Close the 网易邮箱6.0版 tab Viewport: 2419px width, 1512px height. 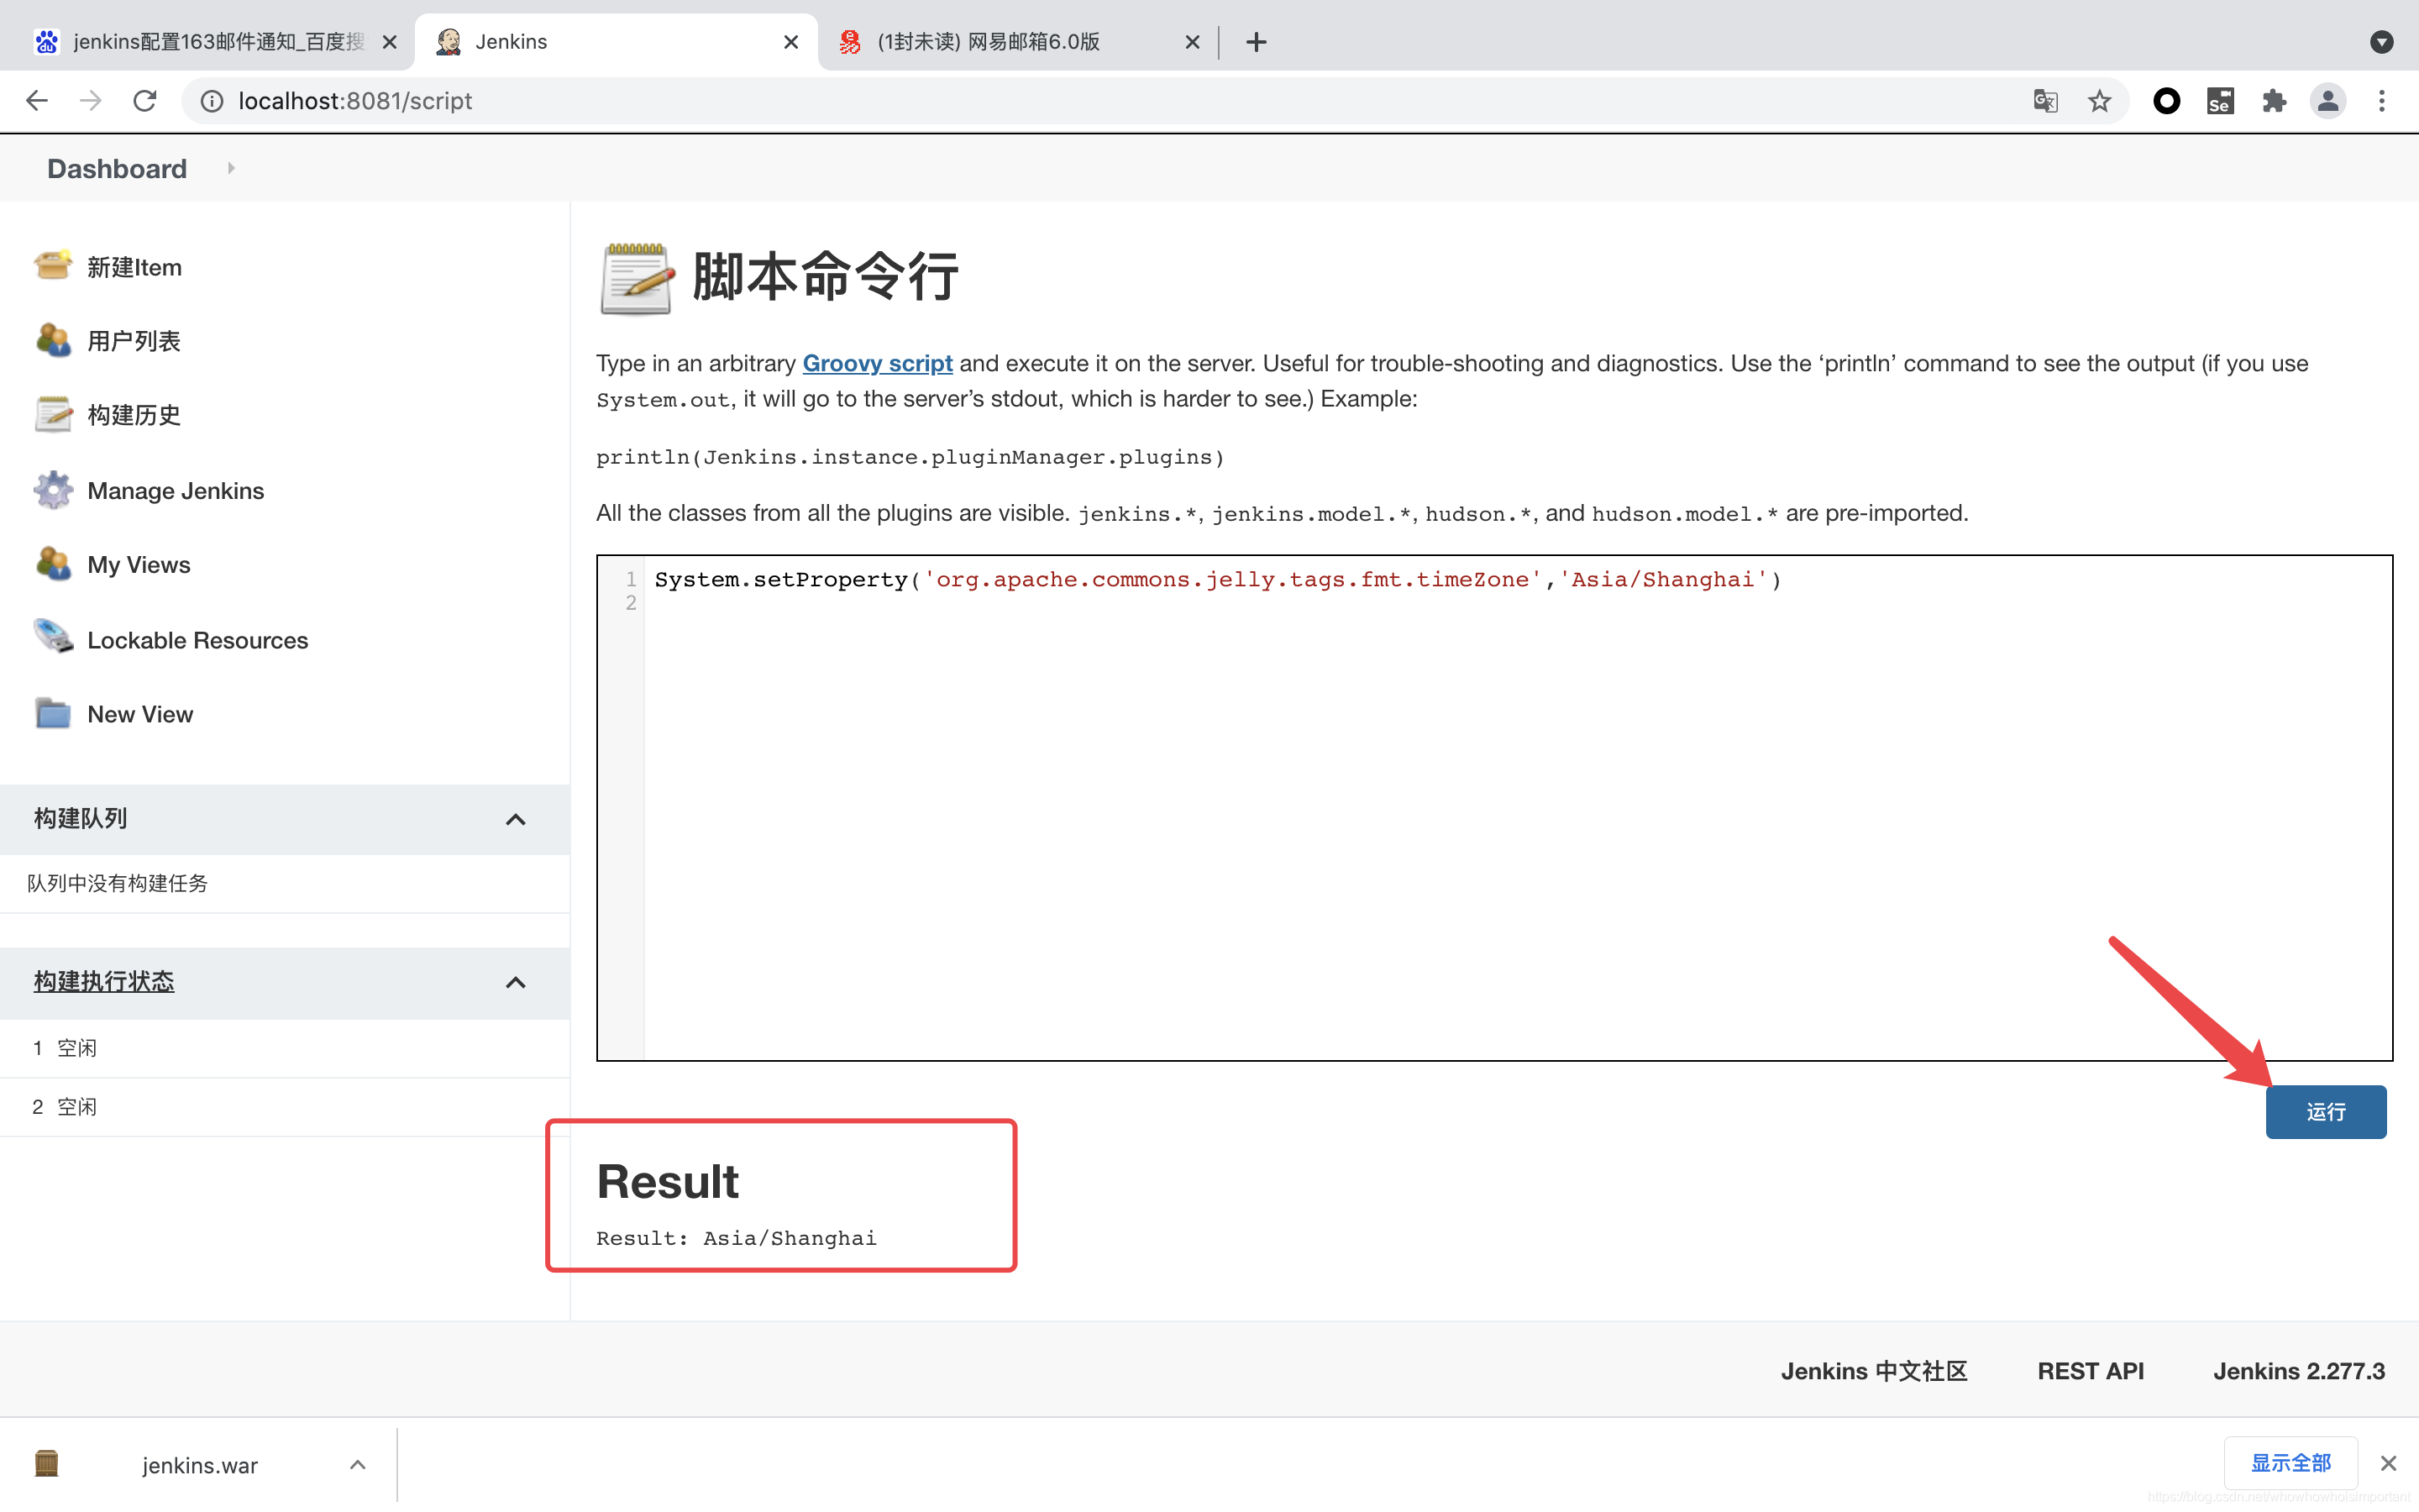[x=1193, y=42]
